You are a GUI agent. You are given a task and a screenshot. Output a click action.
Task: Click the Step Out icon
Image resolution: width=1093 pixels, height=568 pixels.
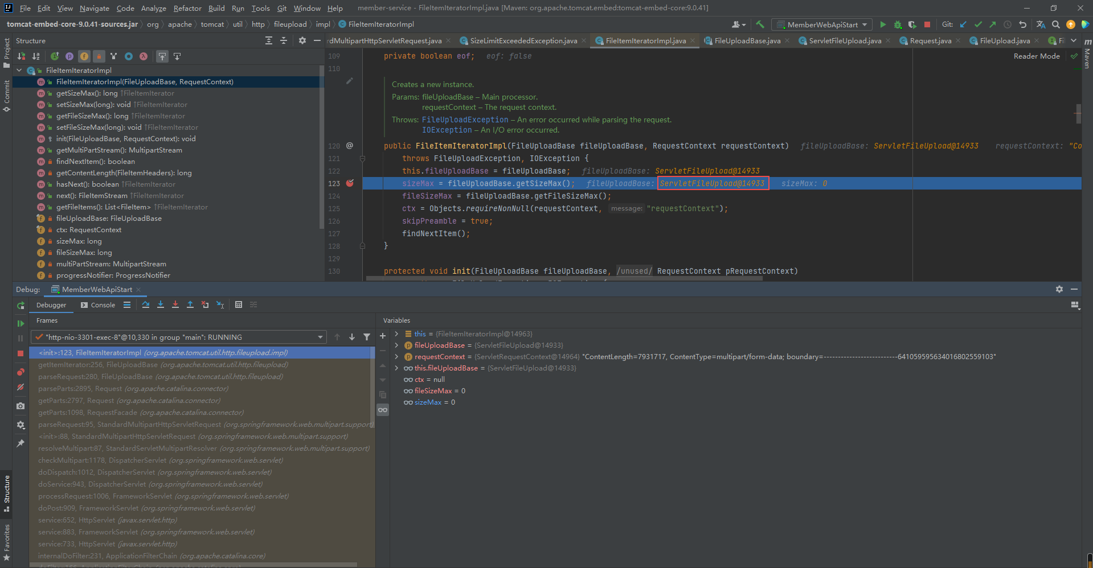(x=190, y=305)
